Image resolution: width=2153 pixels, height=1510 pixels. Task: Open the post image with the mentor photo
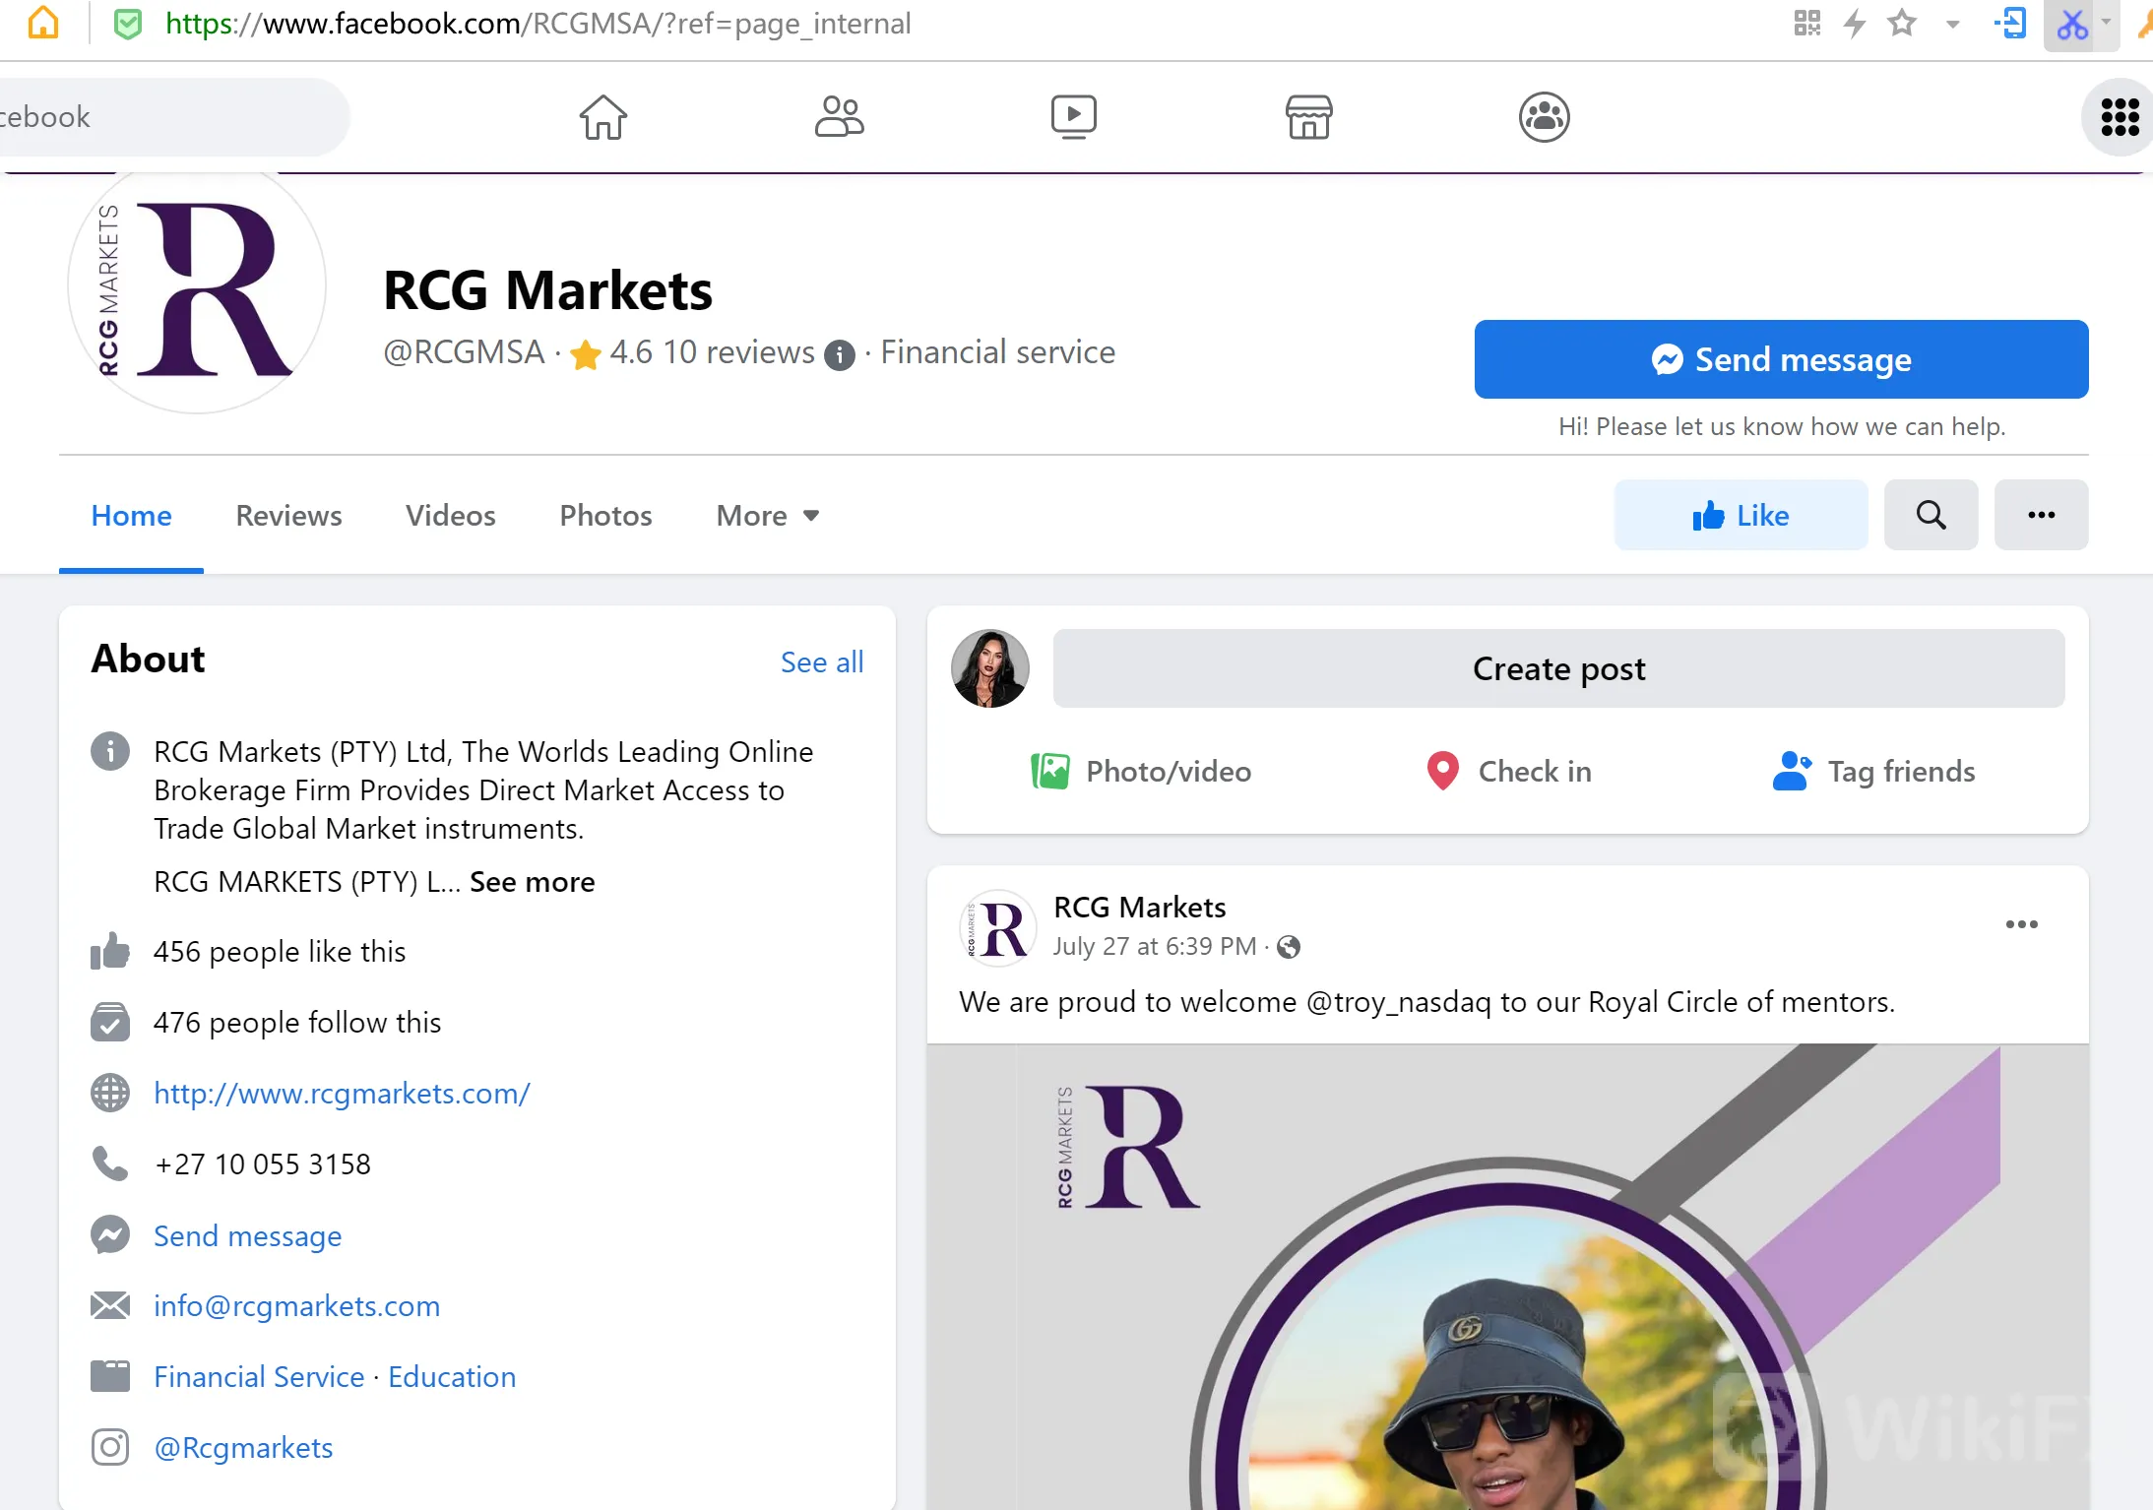pos(1507,1277)
